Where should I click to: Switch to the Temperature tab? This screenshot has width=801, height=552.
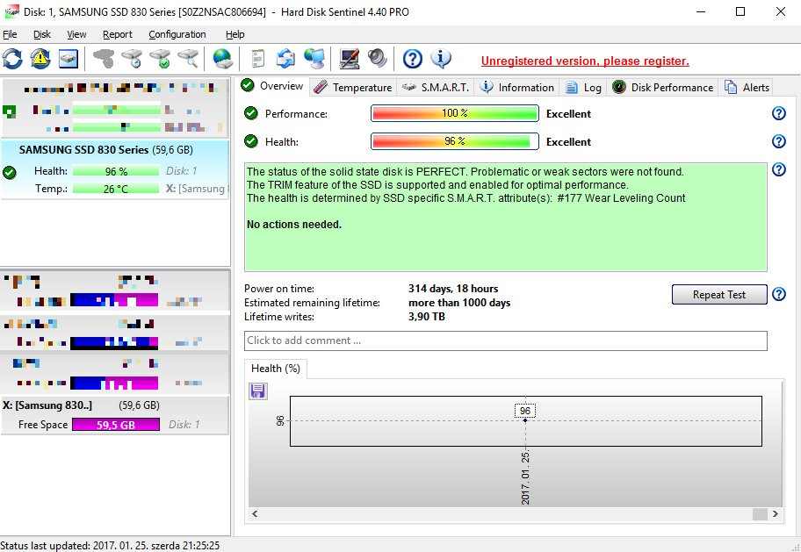tap(352, 87)
